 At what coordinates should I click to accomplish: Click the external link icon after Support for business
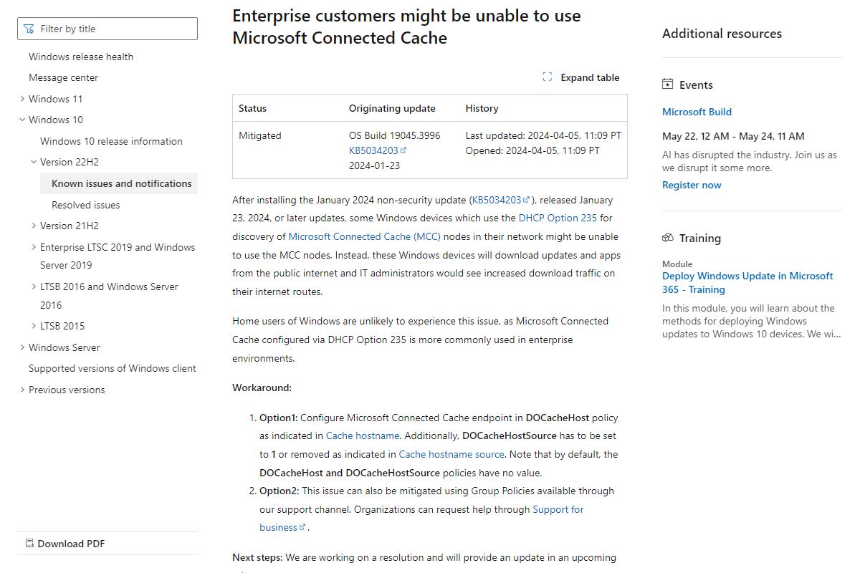point(302,528)
